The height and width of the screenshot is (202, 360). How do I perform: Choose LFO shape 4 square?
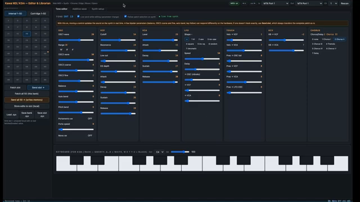[x=190, y=44]
